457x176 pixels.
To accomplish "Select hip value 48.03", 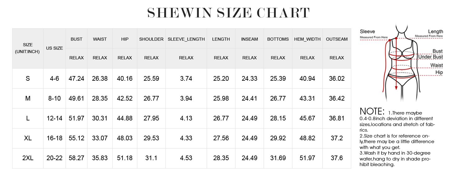I will pos(125,138).
